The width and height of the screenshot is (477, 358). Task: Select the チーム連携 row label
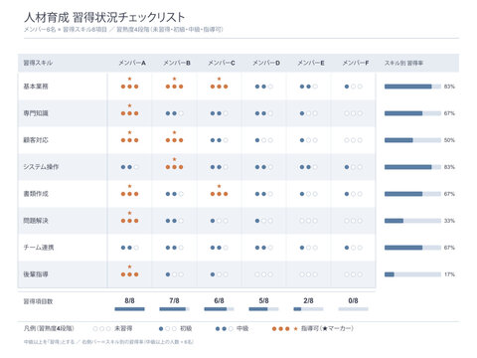[39, 248]
